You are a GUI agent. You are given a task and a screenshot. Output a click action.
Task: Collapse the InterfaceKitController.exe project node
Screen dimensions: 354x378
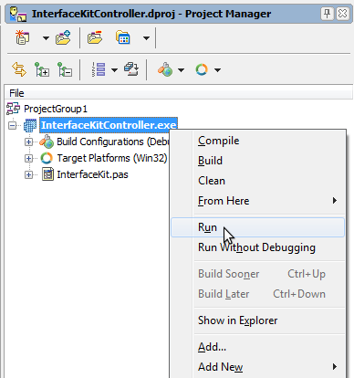pyautogui.click(x=12, y=125)
